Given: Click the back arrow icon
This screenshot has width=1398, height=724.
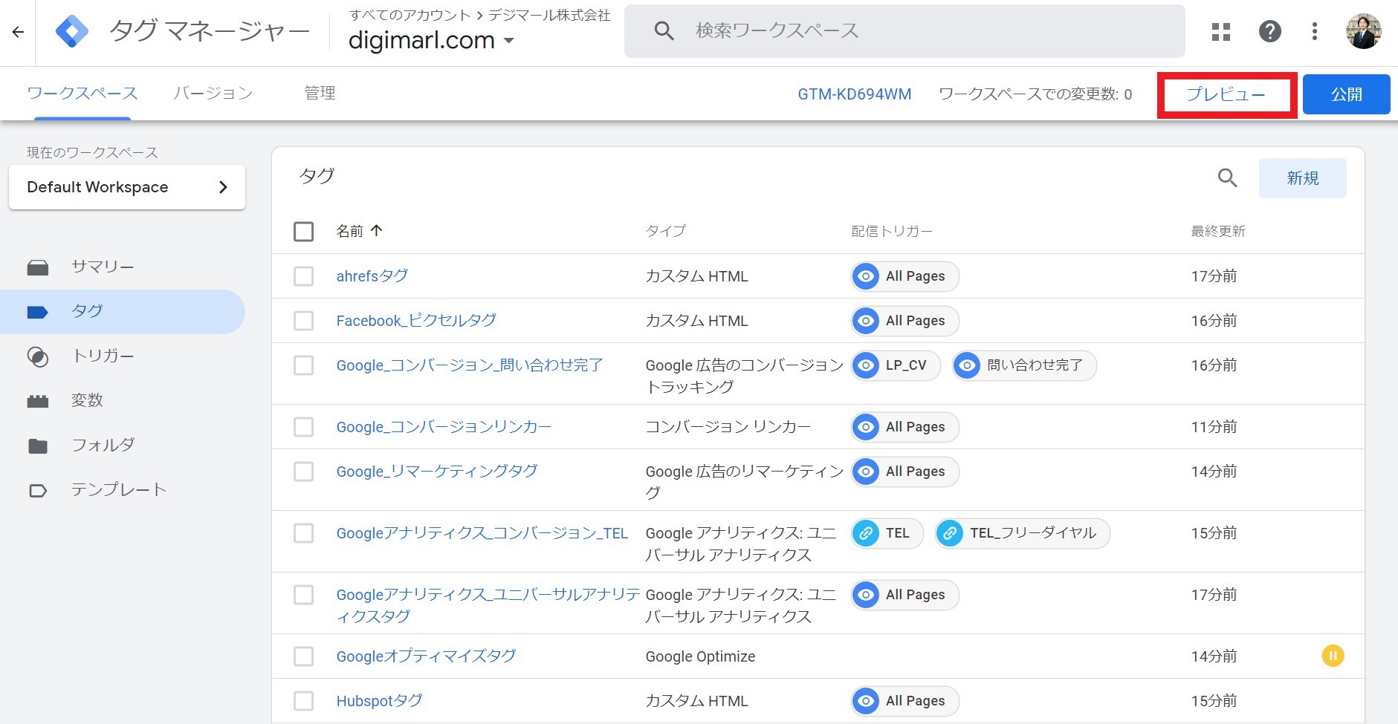Looking at the screenshot, I should tap(18, 32).
